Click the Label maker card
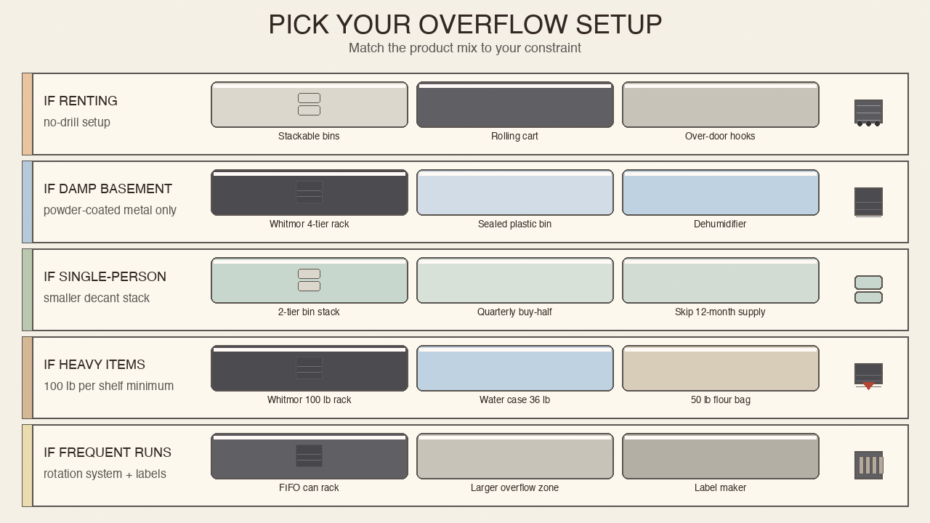This screenshot has width=930, height=523. point(721,456)
